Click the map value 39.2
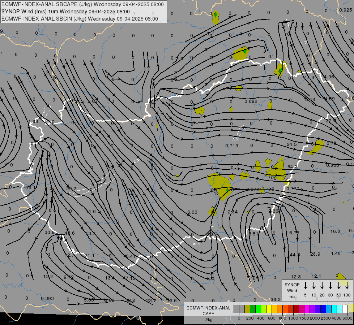The width and height of the screenshot is (354, 325). coord(130,300)
